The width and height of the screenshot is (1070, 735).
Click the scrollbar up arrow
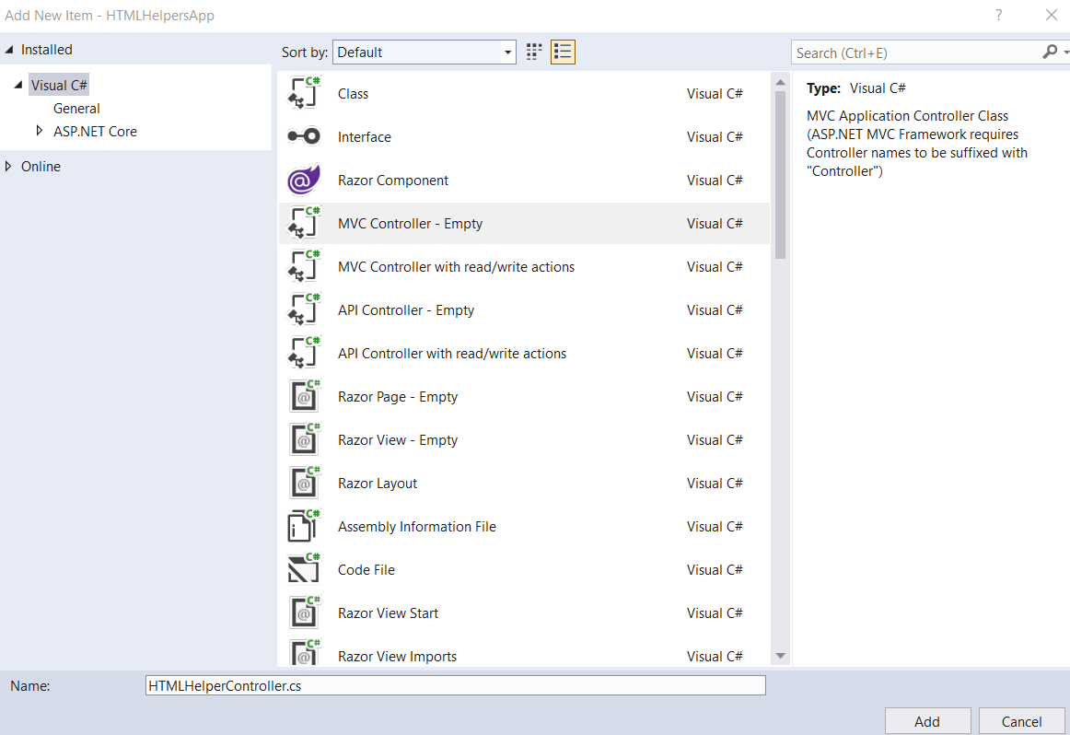(x=781, y=83)
